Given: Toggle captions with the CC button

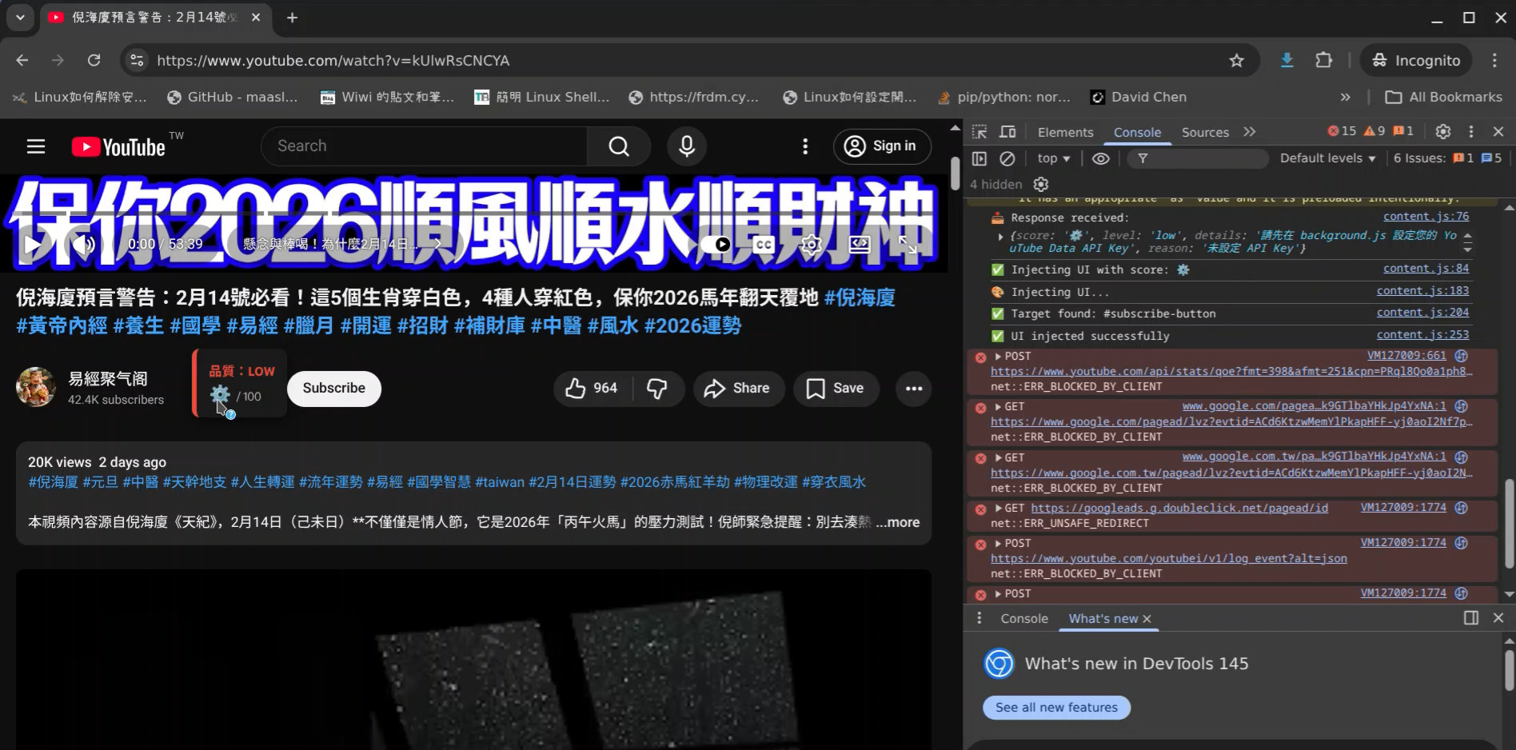Looking at the screenshot, I should [x=762, y=245].
